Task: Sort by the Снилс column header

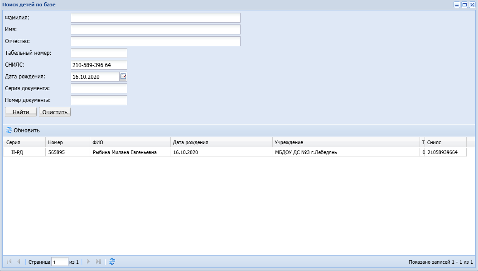Action: pos(445,142)
